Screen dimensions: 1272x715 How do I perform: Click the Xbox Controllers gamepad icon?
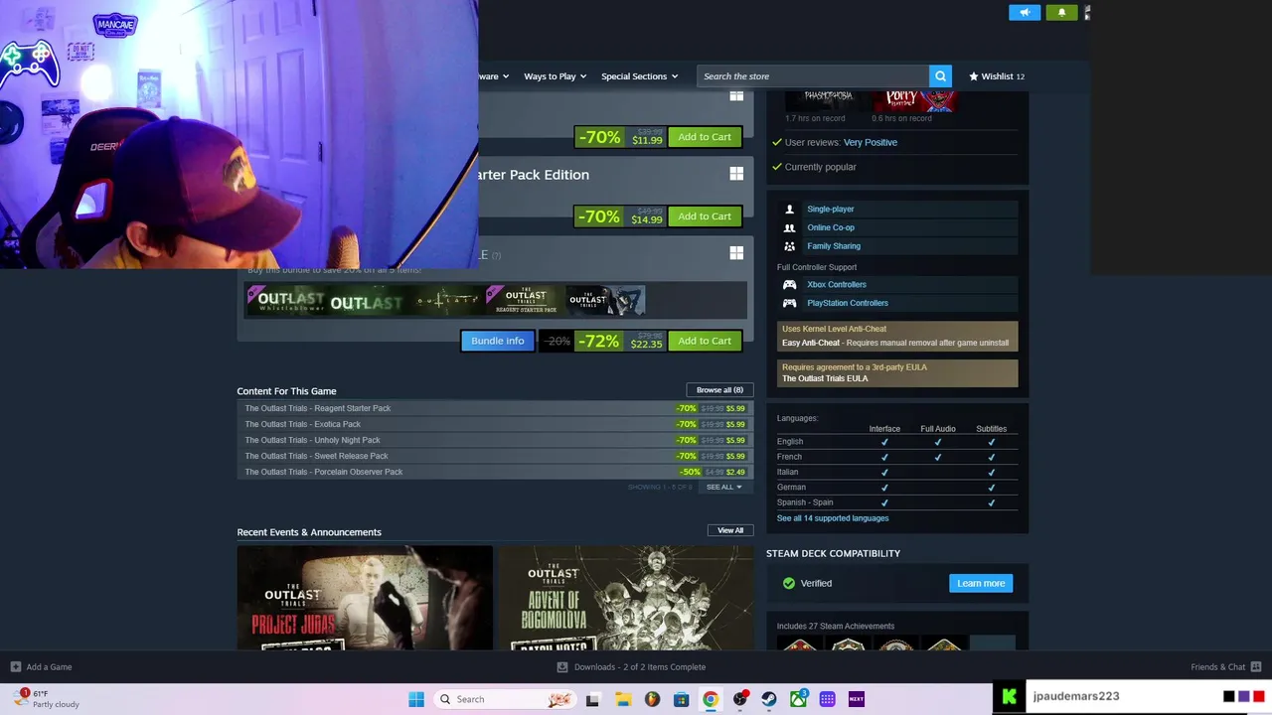[x=789, y=284]
